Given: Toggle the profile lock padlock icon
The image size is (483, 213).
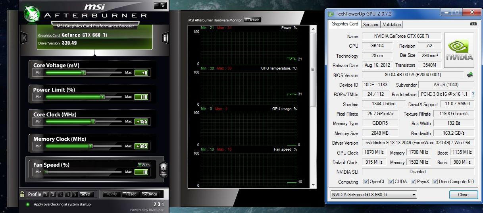Looking at the screenshot, I should coord(23,194).
